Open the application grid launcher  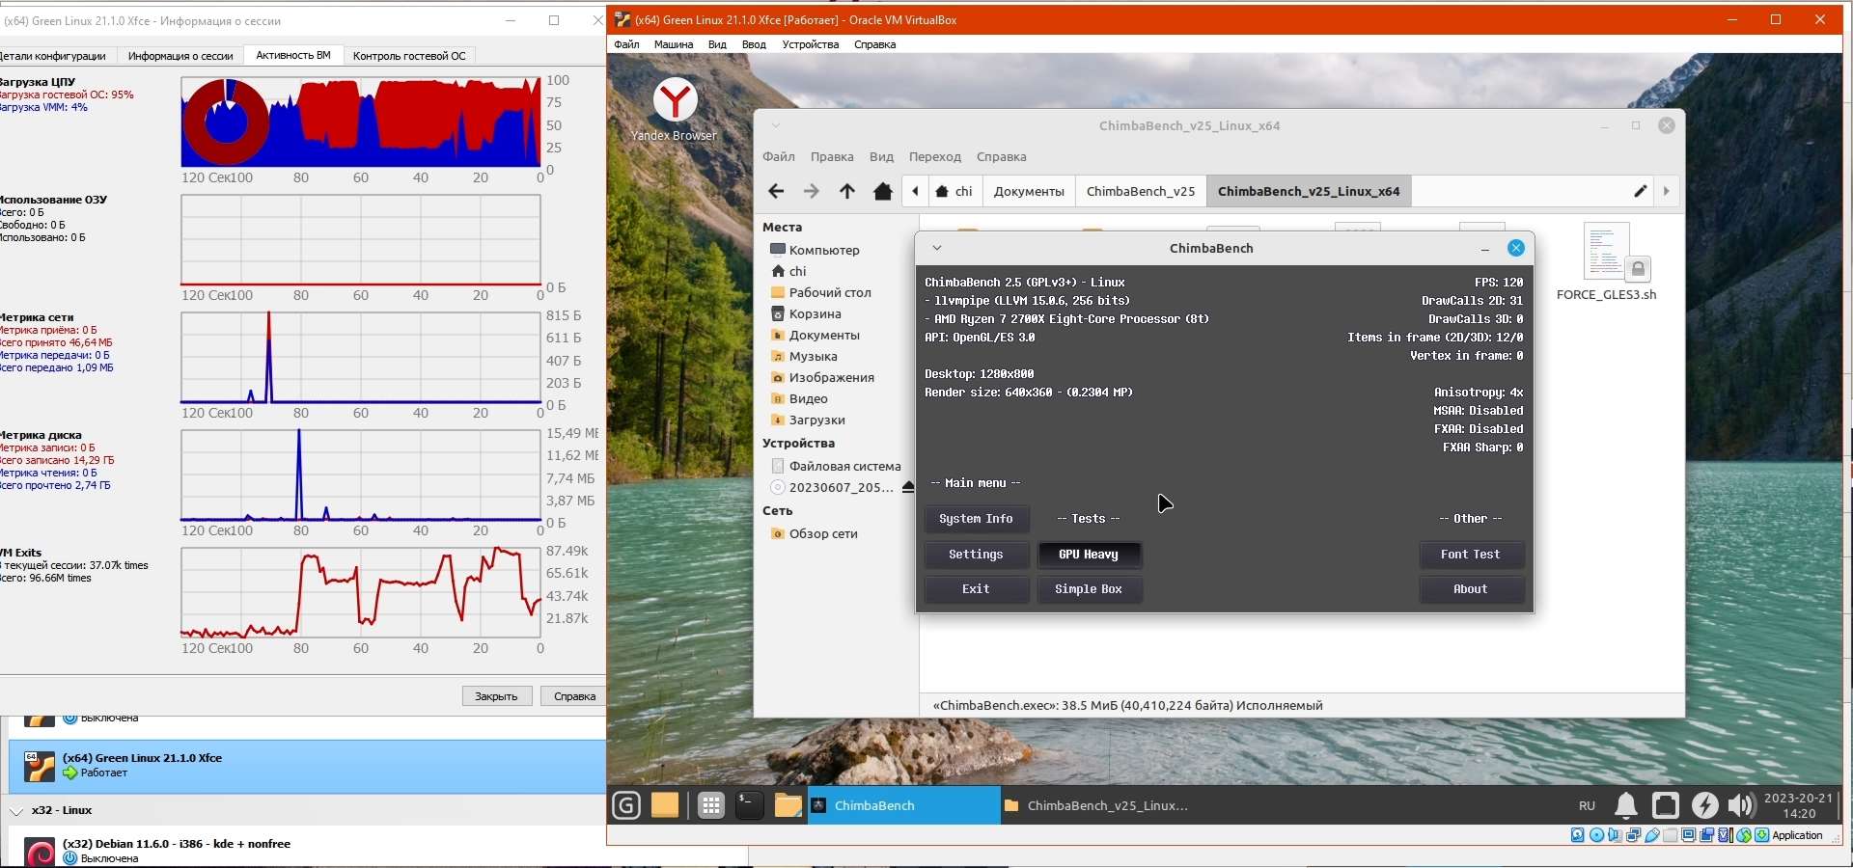tap(711, 805)
